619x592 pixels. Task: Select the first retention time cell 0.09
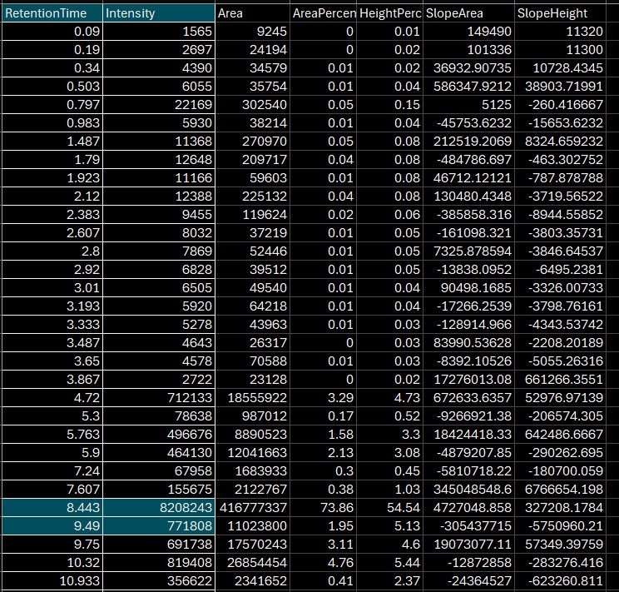(51, 31)
